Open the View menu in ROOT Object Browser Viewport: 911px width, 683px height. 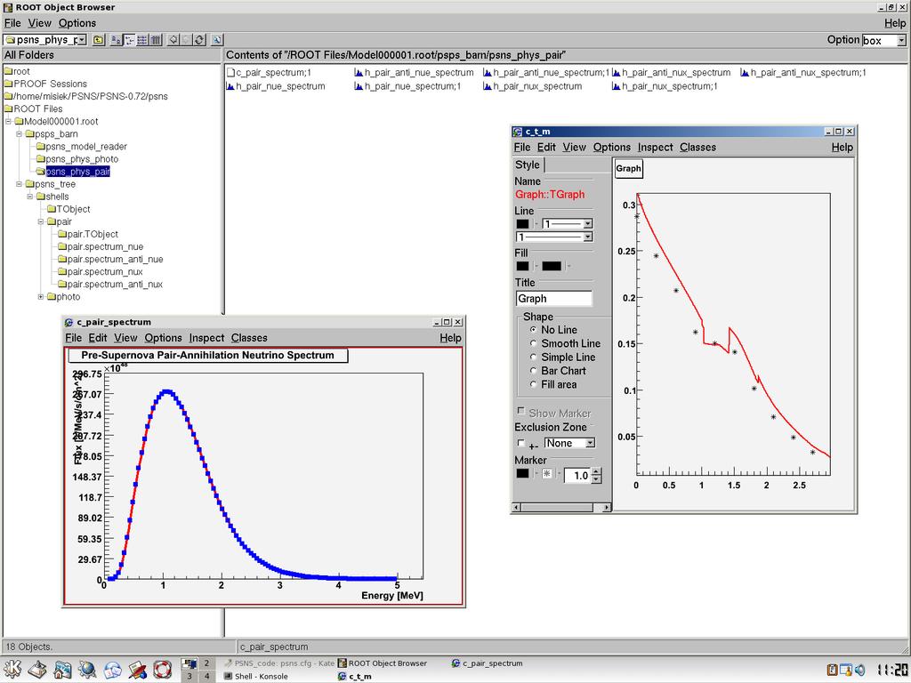tap(39, 23)
